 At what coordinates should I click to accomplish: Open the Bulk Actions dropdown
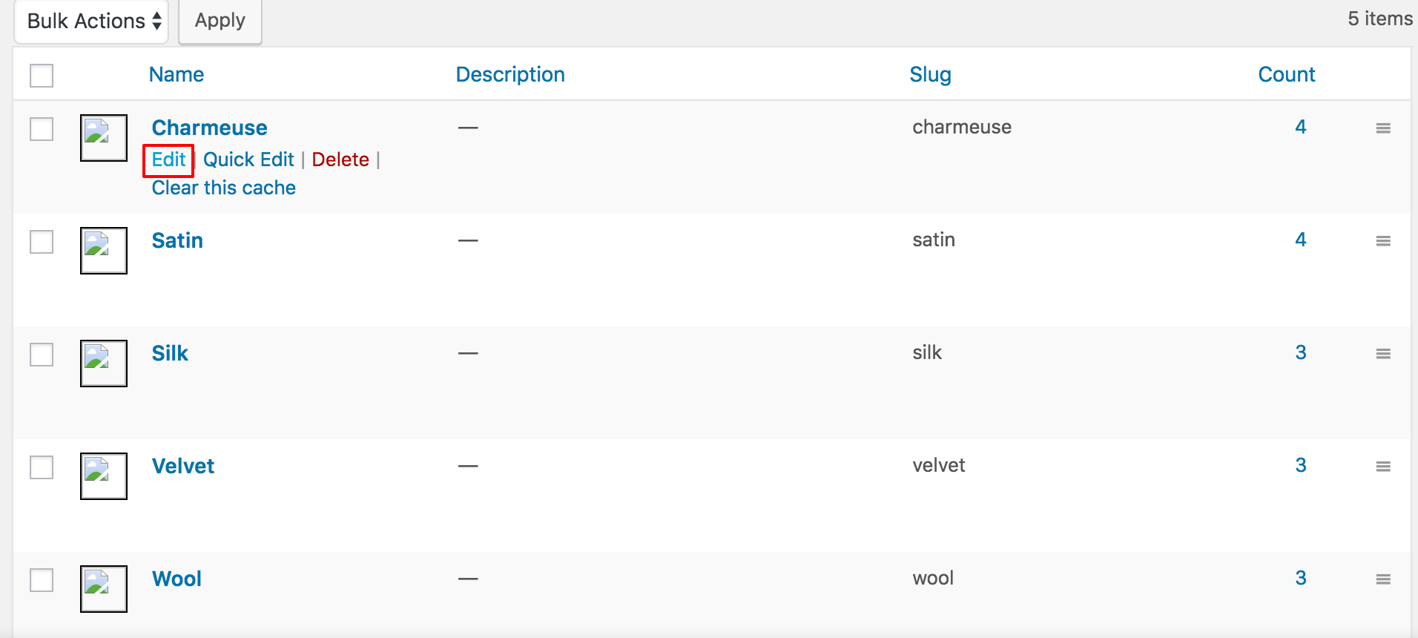coord(93,21)
